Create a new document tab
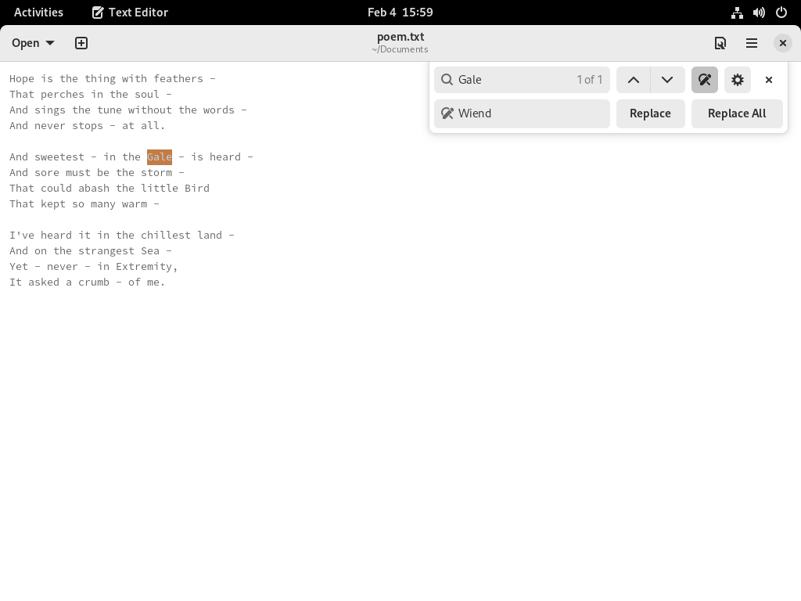 81,43
